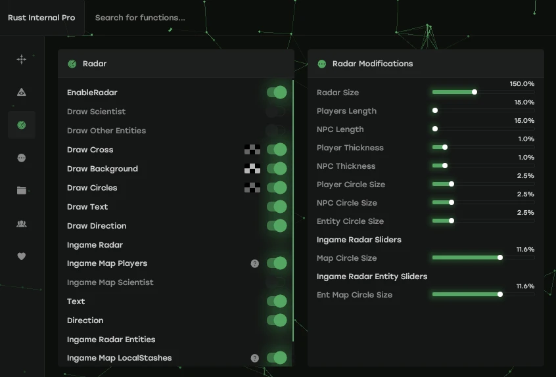Disable the Draw Cross switch

pyautogui.click(x=277, y=150)
